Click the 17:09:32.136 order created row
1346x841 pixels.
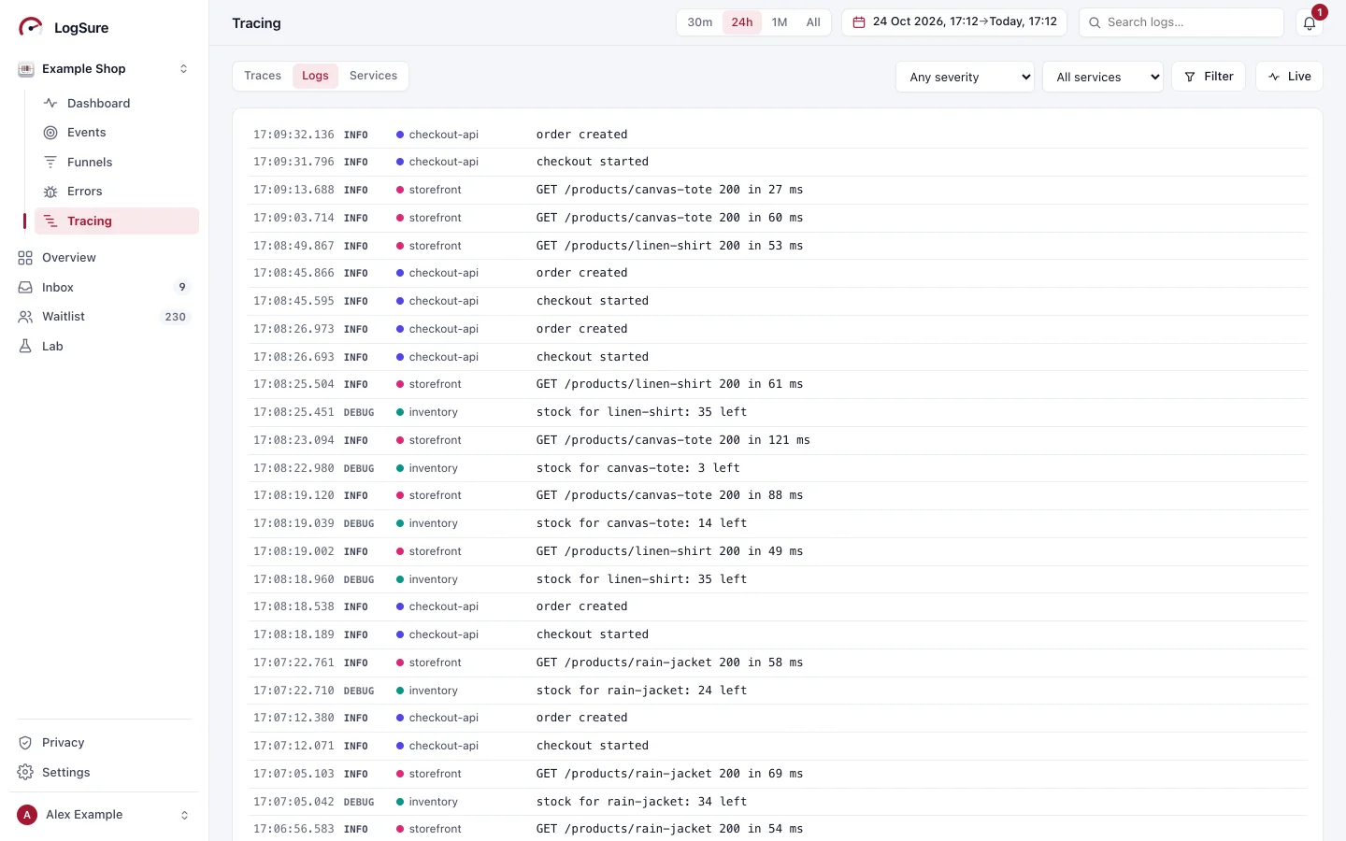click(x=778, y=135)
